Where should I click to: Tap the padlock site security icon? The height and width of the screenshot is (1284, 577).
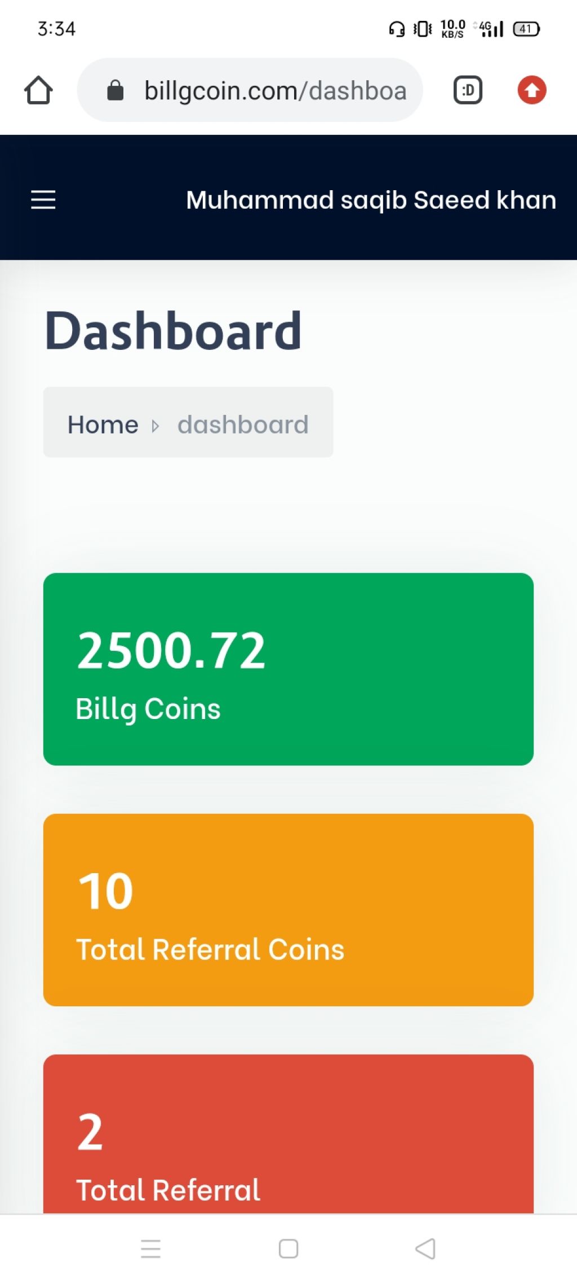pos(116,90)
